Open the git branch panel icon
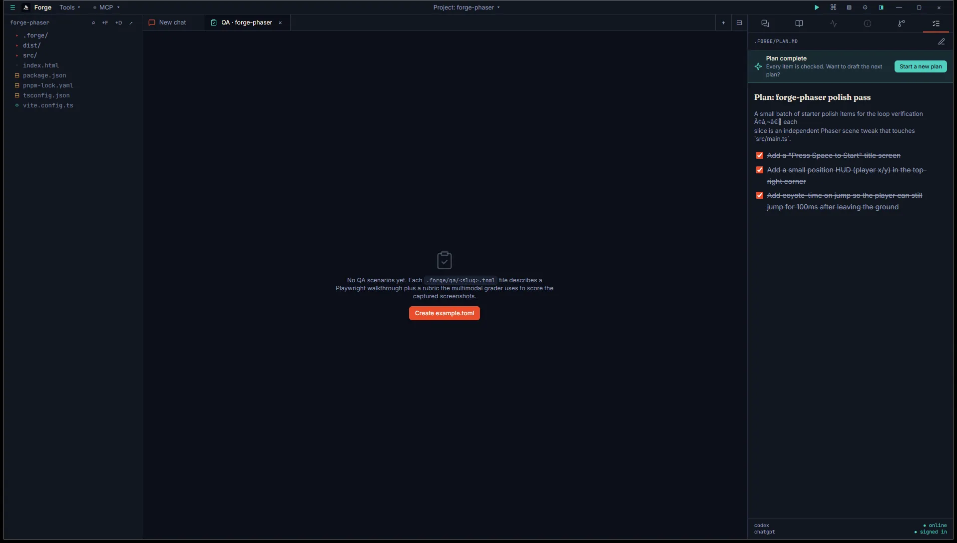The width and height of the screenshot is (957, 543). (x=902, y=23)
